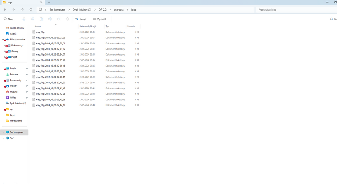Image resolution: width=337 pixels, height=184 pixels.
Task: Click the Rename icon in toolbar
Action: pos(50,19)
